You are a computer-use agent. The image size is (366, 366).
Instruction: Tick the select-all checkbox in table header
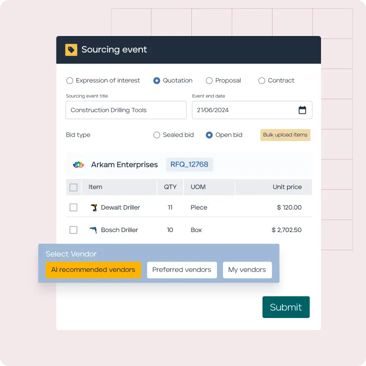click(73, 187)
